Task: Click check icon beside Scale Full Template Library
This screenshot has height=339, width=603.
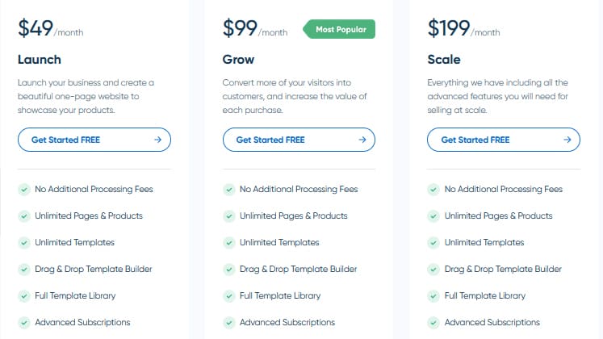Action: (433, 296)
